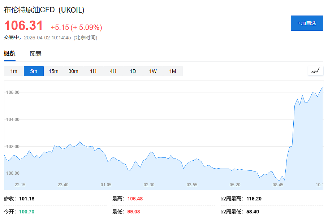Screen dimensions: 328x217
Task: Choose the 1H timeframe
Action: tap(93, 71)
